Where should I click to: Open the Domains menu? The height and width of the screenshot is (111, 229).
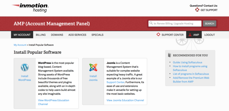(57, 35)
